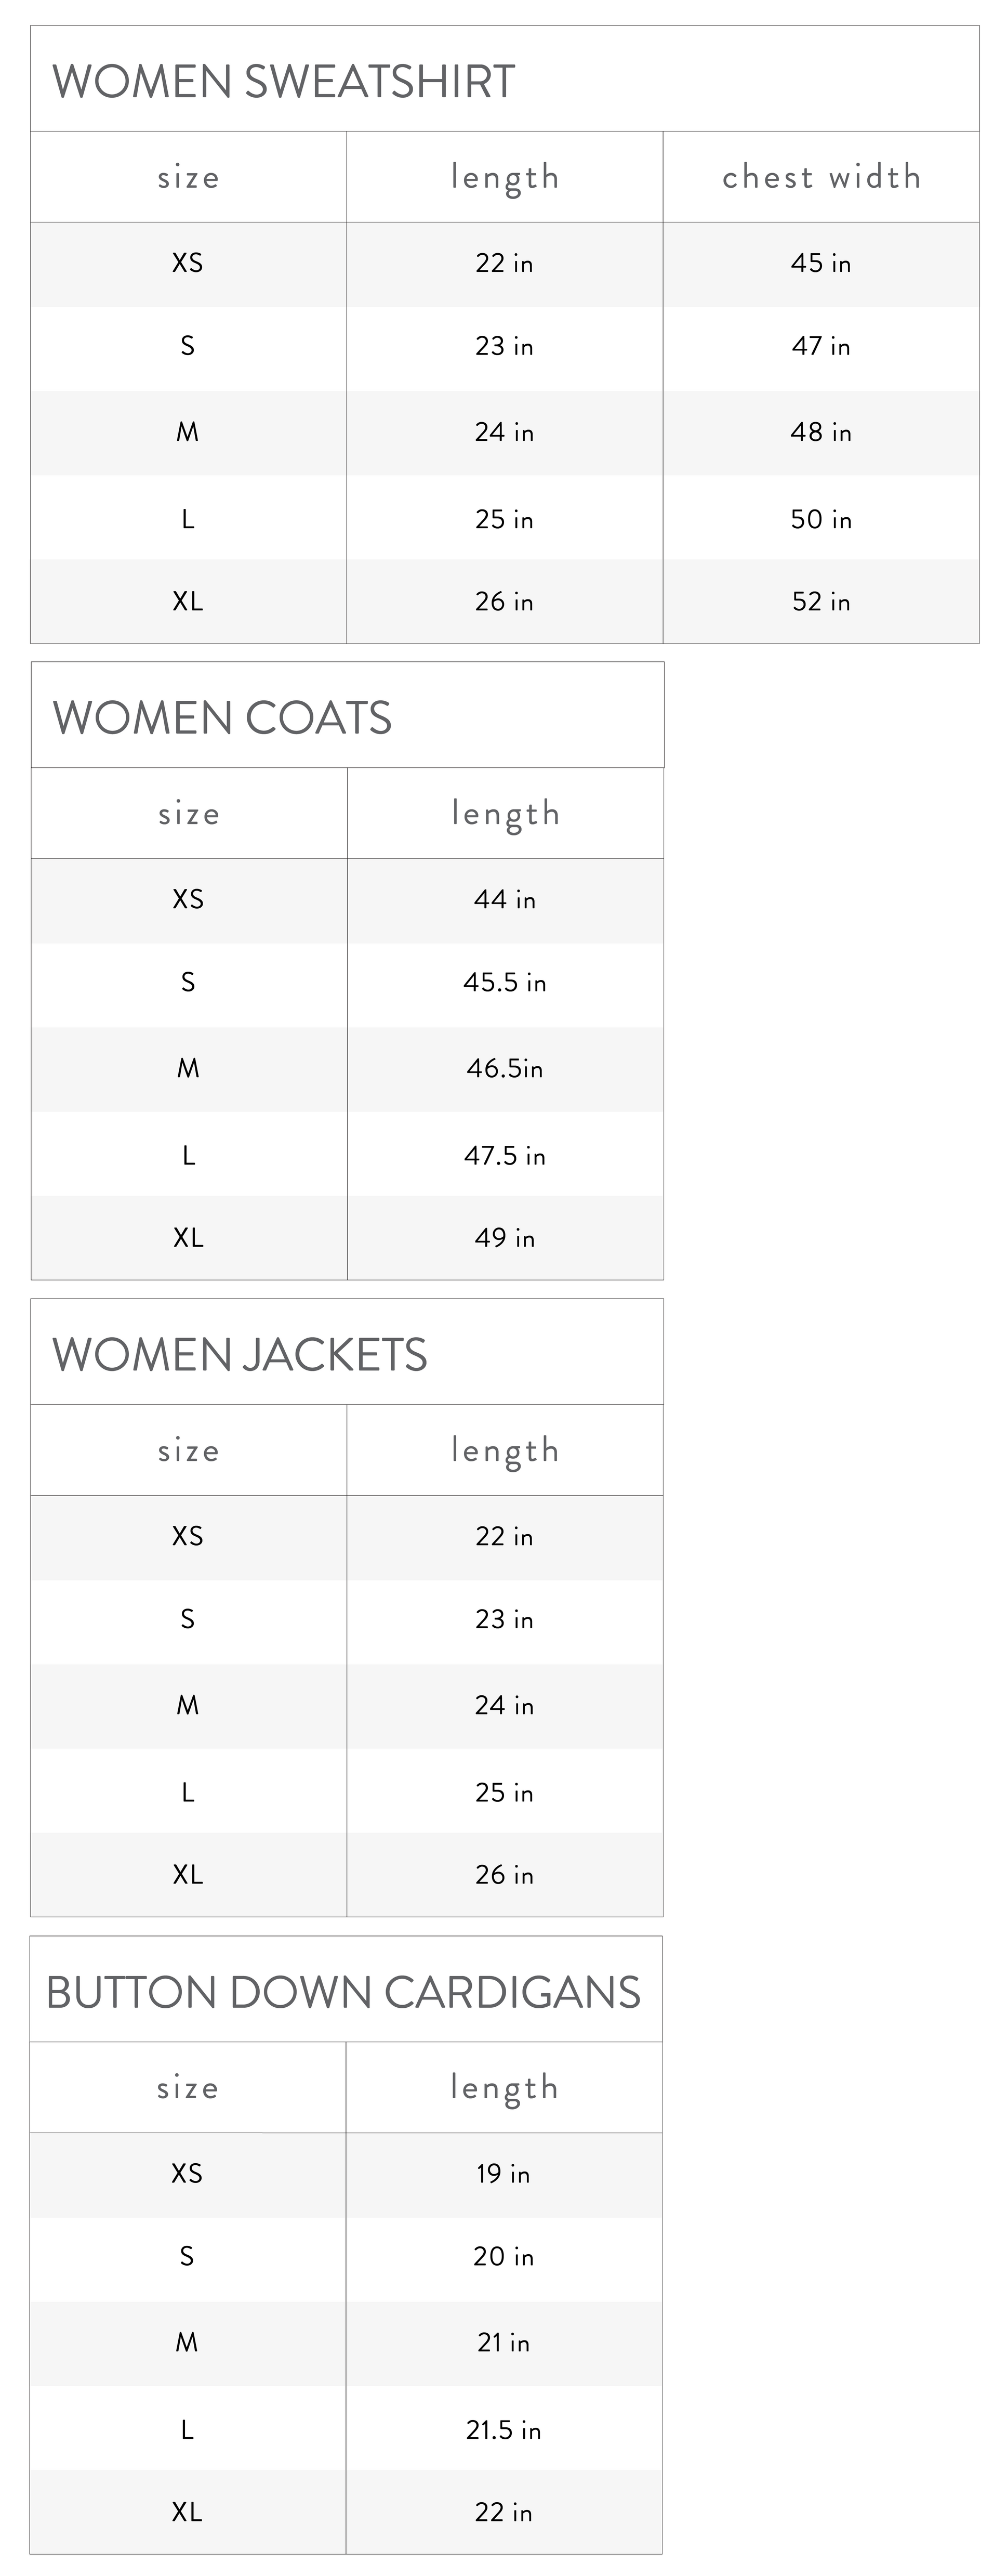Select the 50 in chest width cell

[x=821, y=519]
